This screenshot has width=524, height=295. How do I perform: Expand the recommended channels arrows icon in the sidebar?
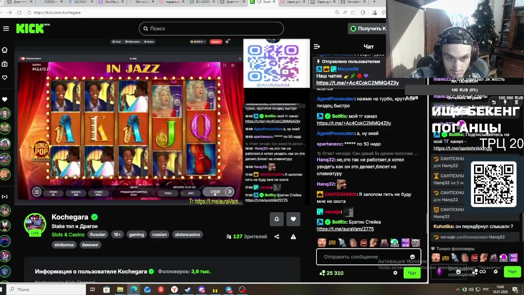coord(5,197)
